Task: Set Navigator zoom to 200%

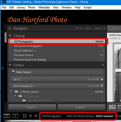Action: pyautogui.click(x=98, y=28)
